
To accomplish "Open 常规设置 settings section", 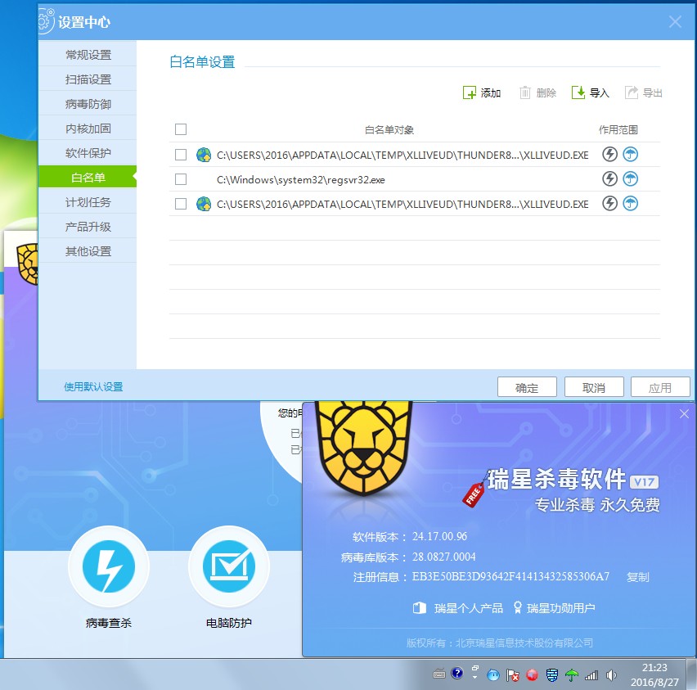I will pyautogui.click(x=88, y=54).
